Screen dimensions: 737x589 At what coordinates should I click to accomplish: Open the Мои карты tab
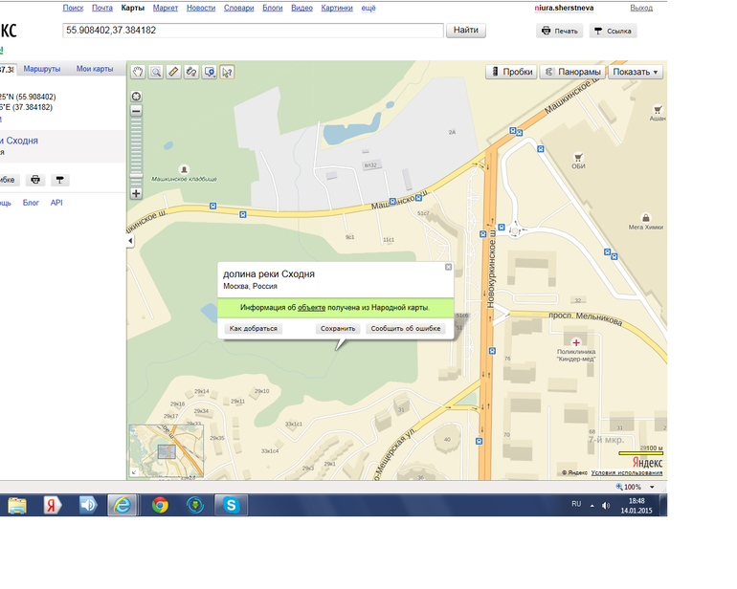95,69
